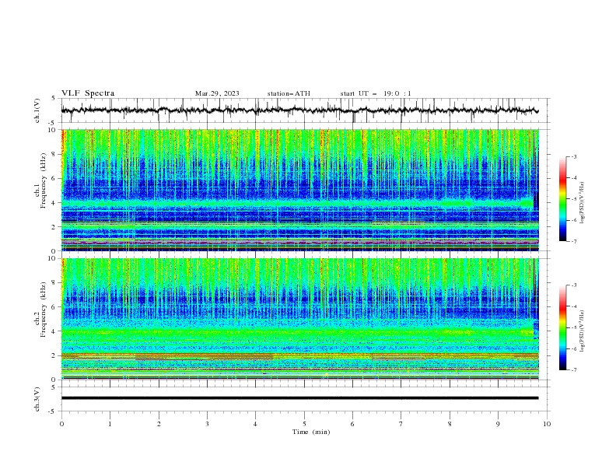Image resolution: width=616 pixels, height=476 pixels.
Task: Click time axis tick label '10'
Action: [x=547, y=424]
